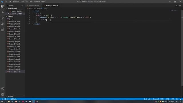The width and height of the screenshot is (183, 103).
Task: Select the lesson-021.html editor tab
Action: 51,5
